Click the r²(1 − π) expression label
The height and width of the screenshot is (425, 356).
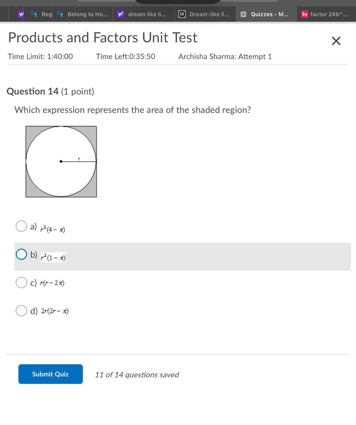tap(53, 257)
